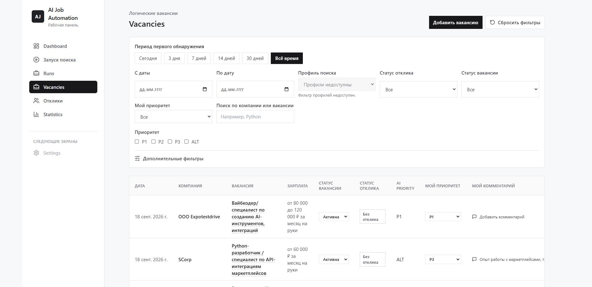592x287 pixels.
Task: Open the Статус отклика dropdown
Action: [x=419, y=89]
